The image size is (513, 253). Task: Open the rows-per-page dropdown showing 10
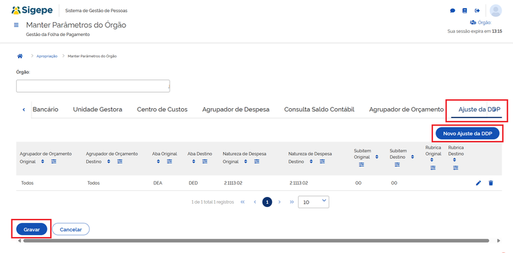coord(313,202)
